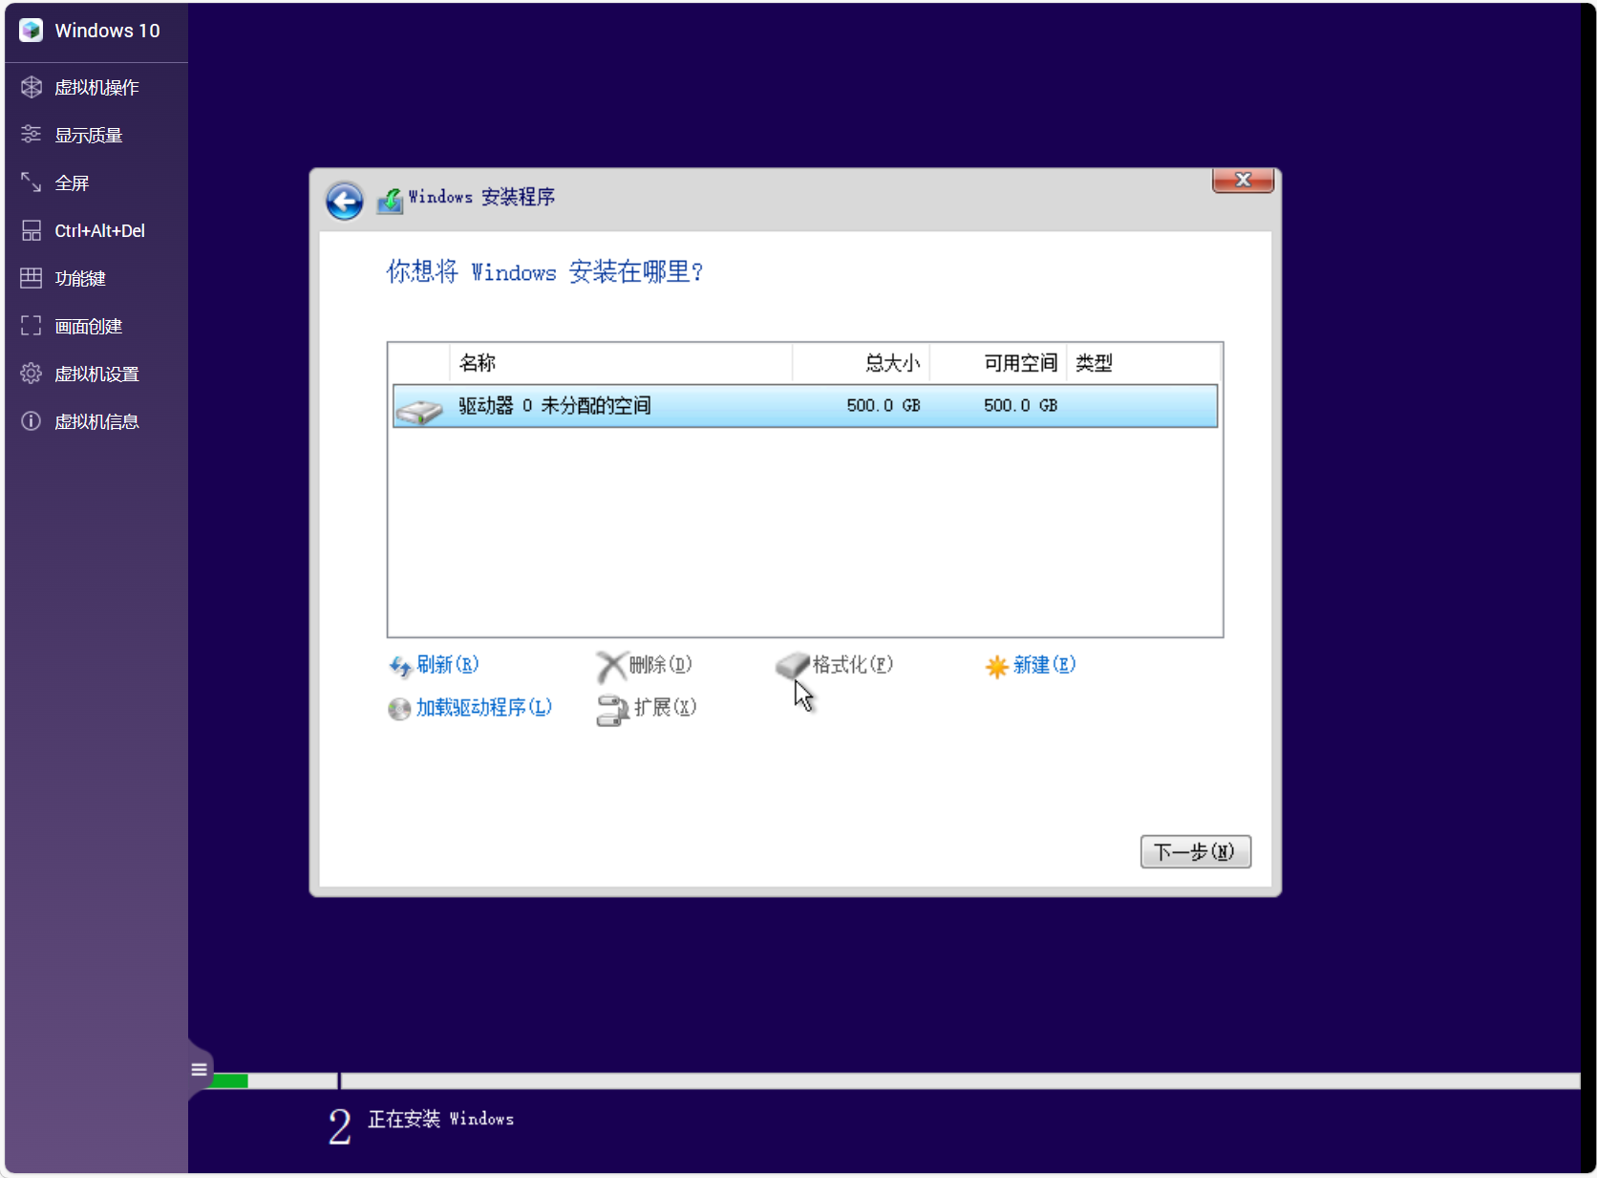Image resolution: width=1597 pixels, height=1178 pixels.
Task: Open 虚拟机操作 menu in sidebar
Action: [96, 87]
